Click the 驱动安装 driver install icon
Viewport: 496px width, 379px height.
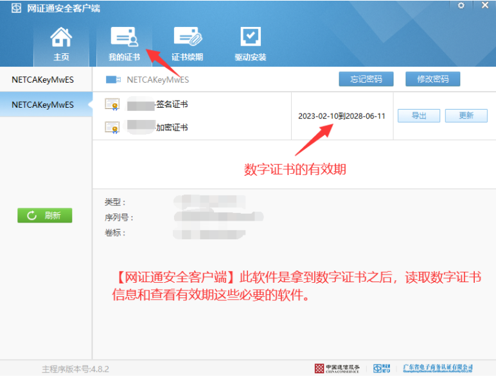pyautogui.click(x=250, y=38)
